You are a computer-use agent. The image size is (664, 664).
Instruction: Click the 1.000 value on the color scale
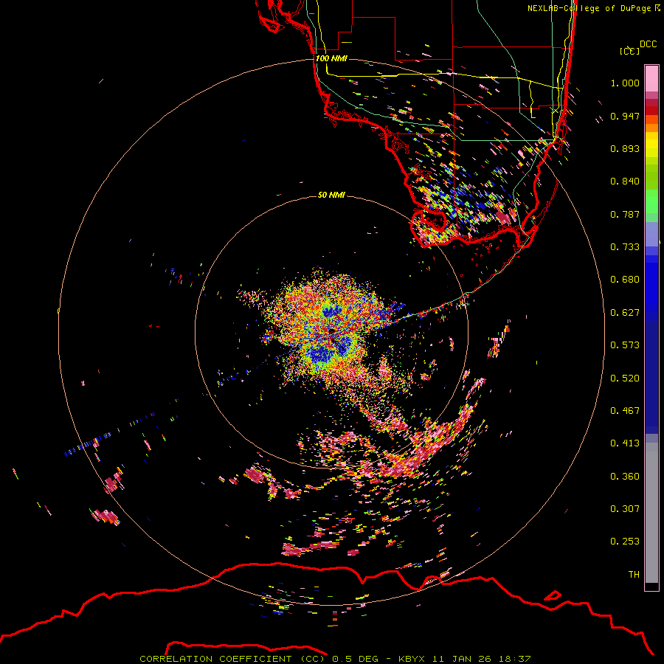625,83
